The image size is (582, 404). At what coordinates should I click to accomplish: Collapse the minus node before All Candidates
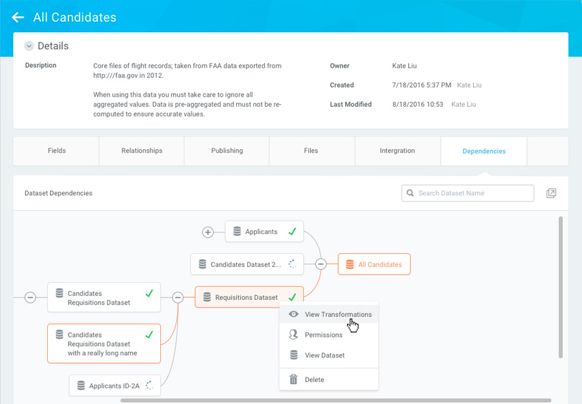(x=320, y=264)
